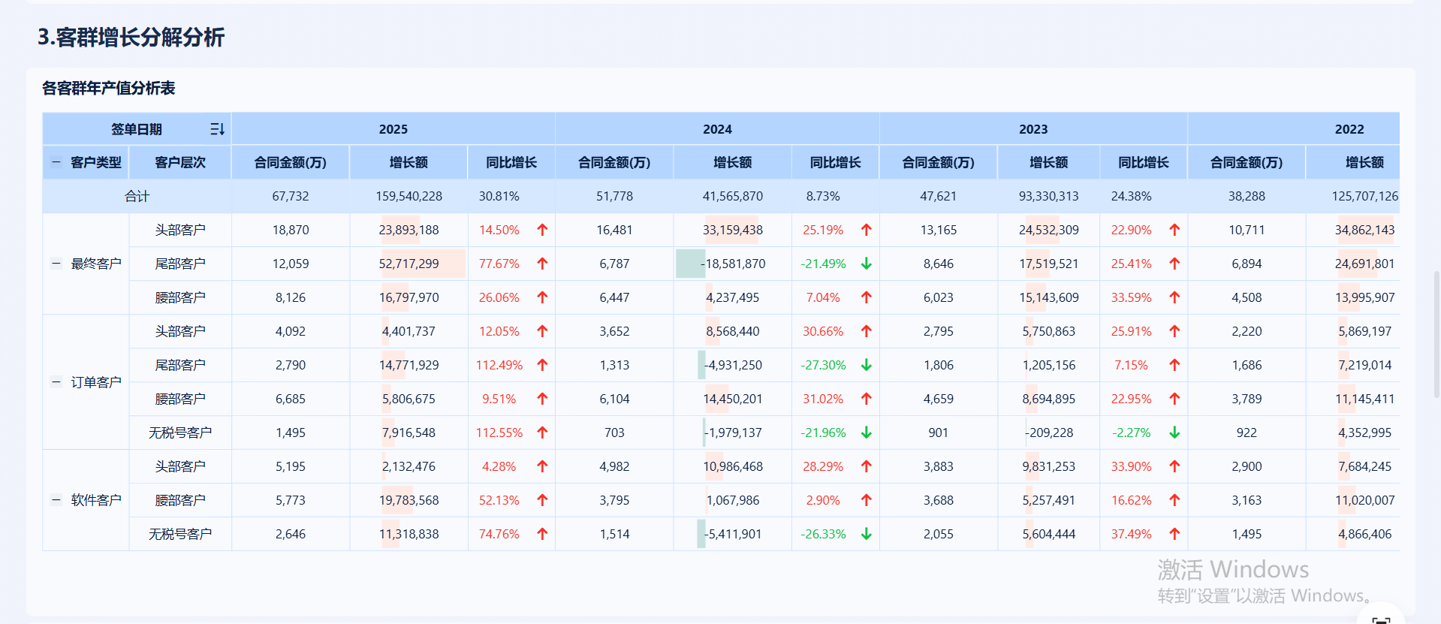Image resolution: width=1441 pixels, height=624 pixels.
Task: Collapse the 软件客户 row group
Action: [56, 500]
